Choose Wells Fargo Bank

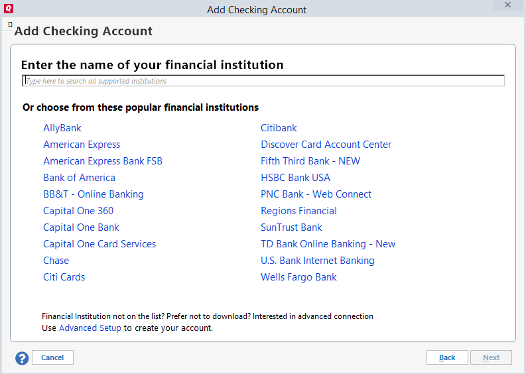tap(298, 277)
